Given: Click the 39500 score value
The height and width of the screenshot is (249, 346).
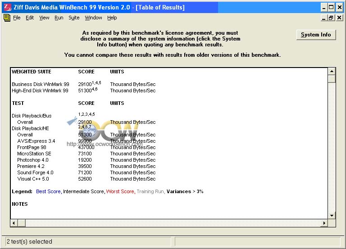Looking at the screenshot, I should tap(85, 166).
